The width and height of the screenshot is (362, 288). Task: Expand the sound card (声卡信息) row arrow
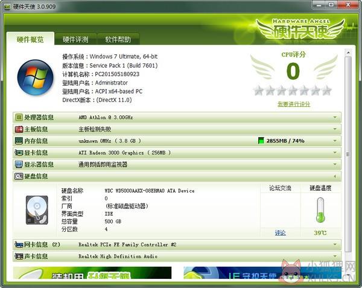point(335,256)
